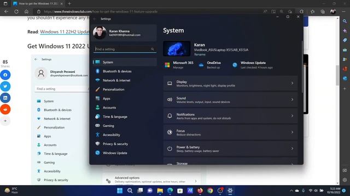
Task: Expand Display settings row chevron
Action: 292,83
